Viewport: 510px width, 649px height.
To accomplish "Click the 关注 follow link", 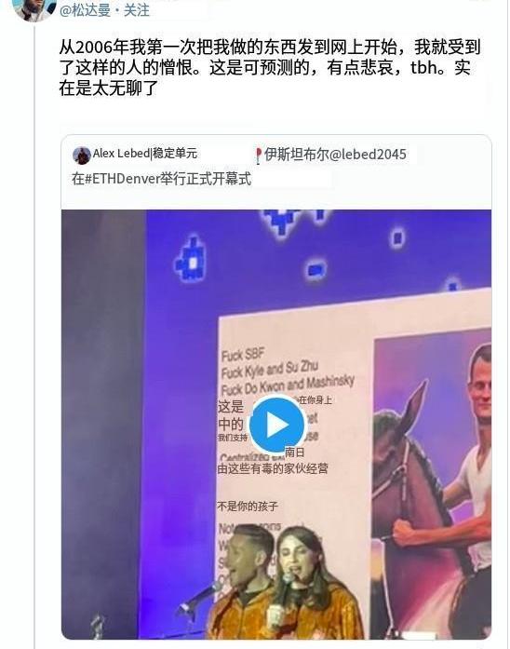I will coord(137,10).
